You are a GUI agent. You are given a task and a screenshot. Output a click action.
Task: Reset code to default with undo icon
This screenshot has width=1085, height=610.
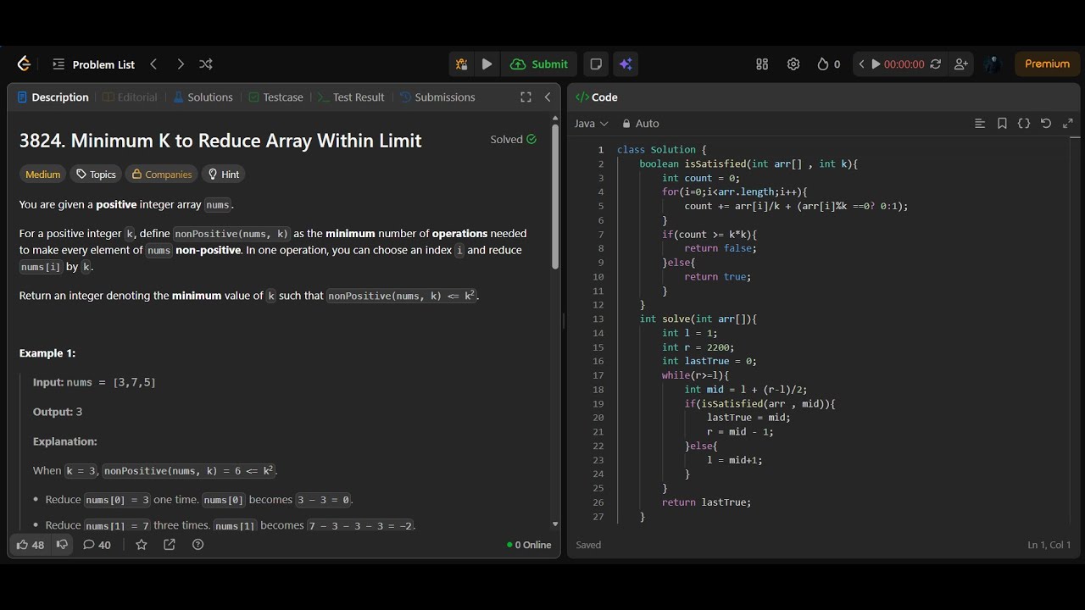point(1046,124)
